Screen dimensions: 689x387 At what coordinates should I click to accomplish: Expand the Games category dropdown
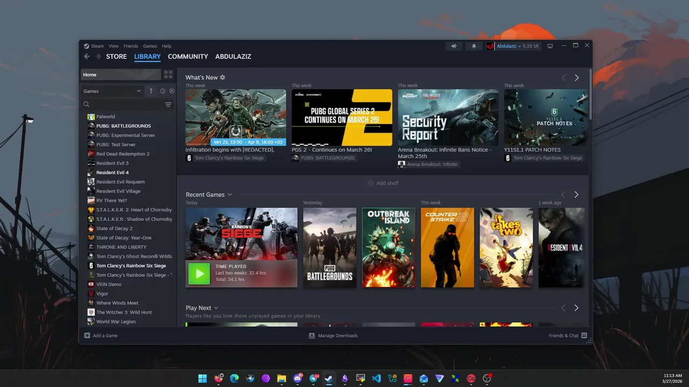113,91
